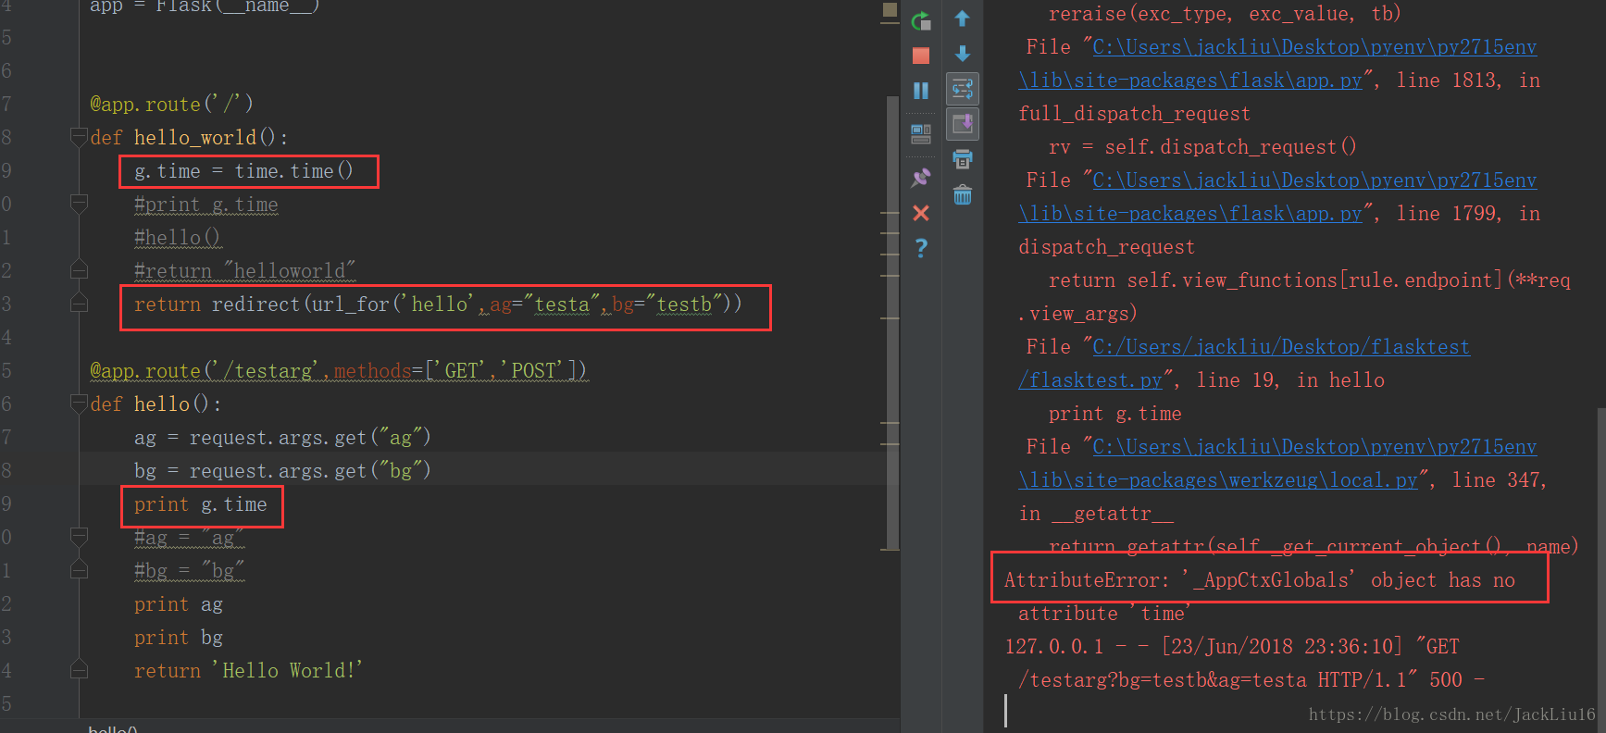Viewport: 1606px width, 733px height.
Task: Open the Restore Layout icon in the run panel
Action: (x=921, y=134)
